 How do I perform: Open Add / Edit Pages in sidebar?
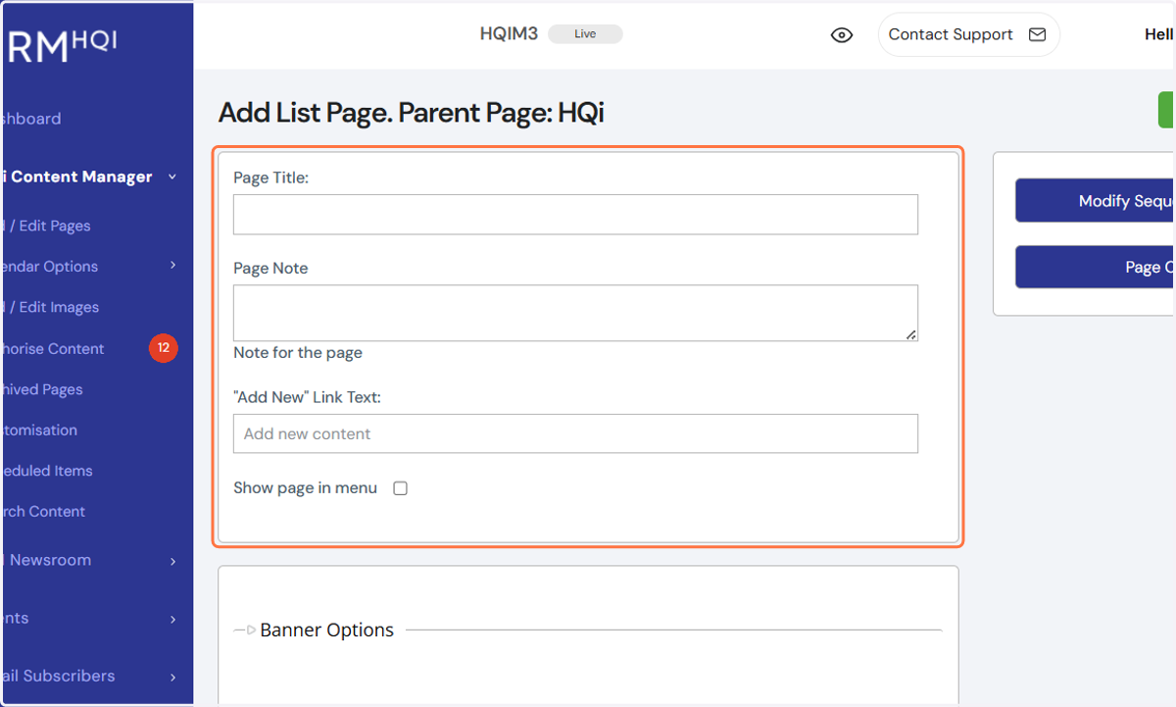(x=47, y=226)
